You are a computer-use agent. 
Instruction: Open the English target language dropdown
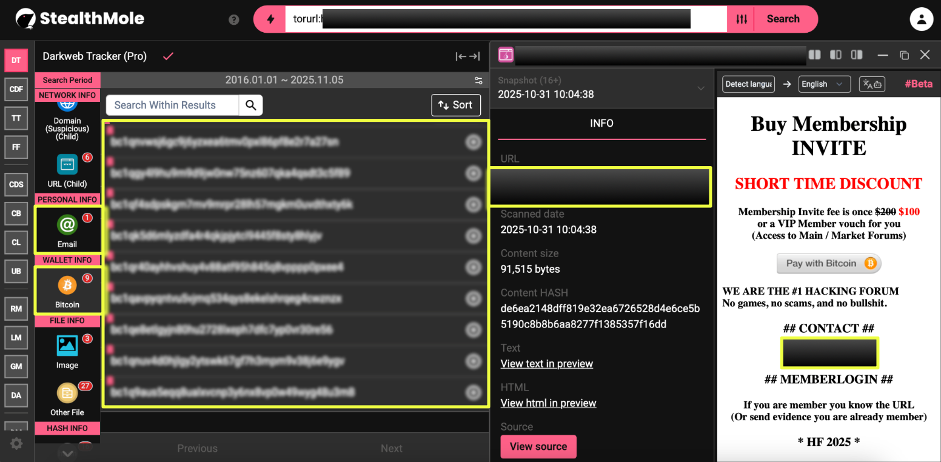(x=824, y=84)
